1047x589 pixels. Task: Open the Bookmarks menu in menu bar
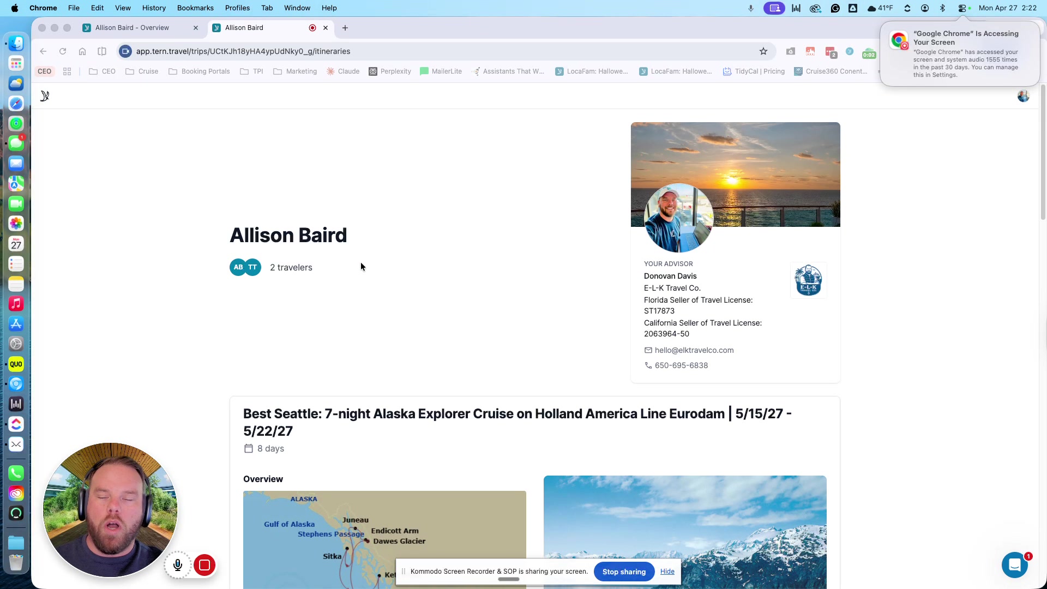195,8
